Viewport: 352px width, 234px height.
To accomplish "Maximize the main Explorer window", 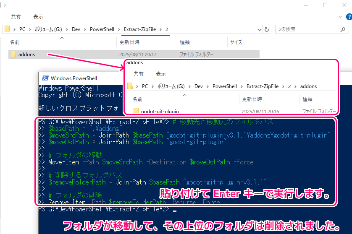I will click(325, 5).
